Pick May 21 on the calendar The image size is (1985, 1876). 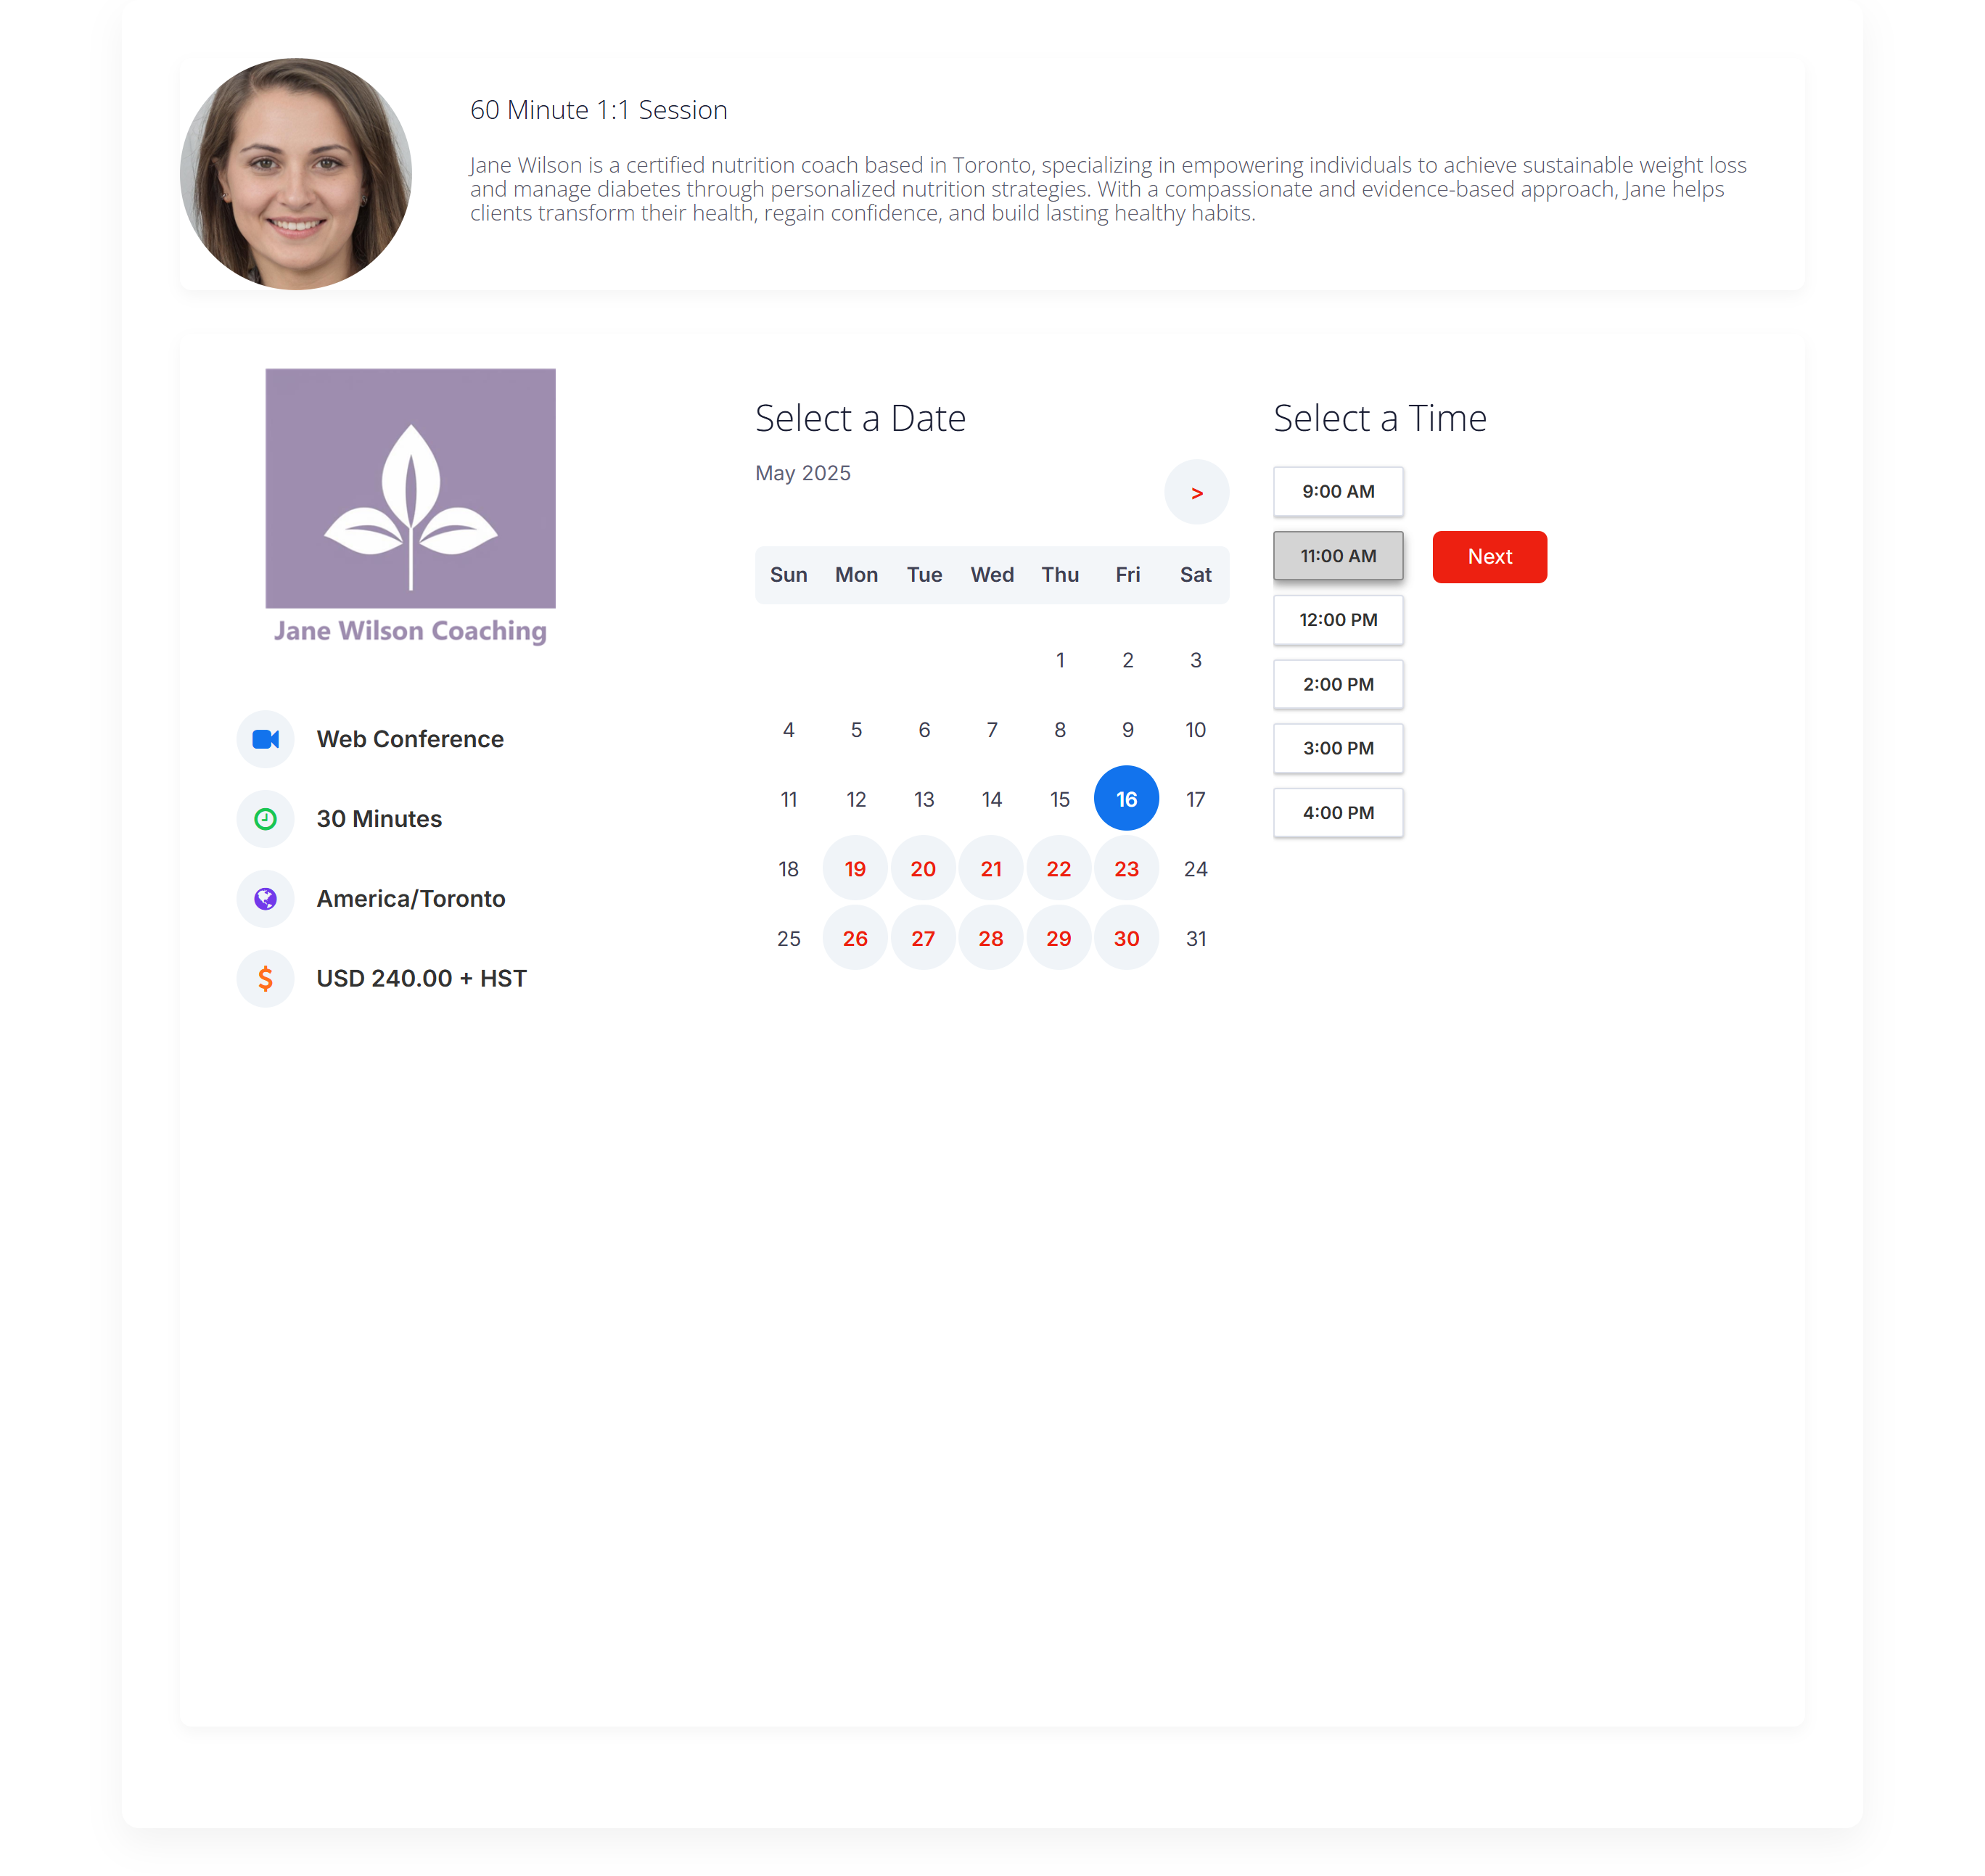click(x=991, y=869)
